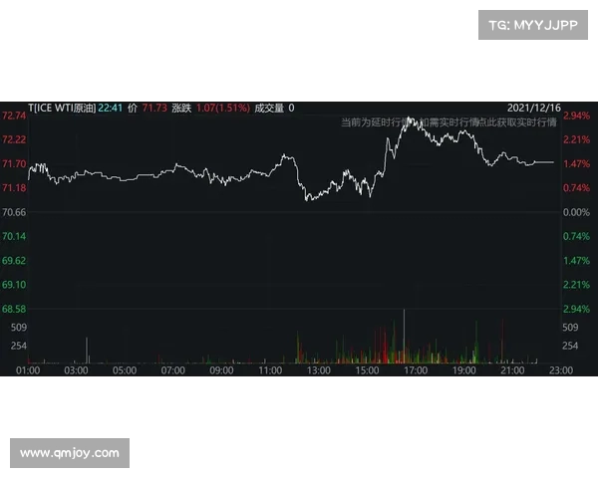Open the www.qmjoy.com link
The height and width of the screenshot is (478, 598).
[70, 453]
